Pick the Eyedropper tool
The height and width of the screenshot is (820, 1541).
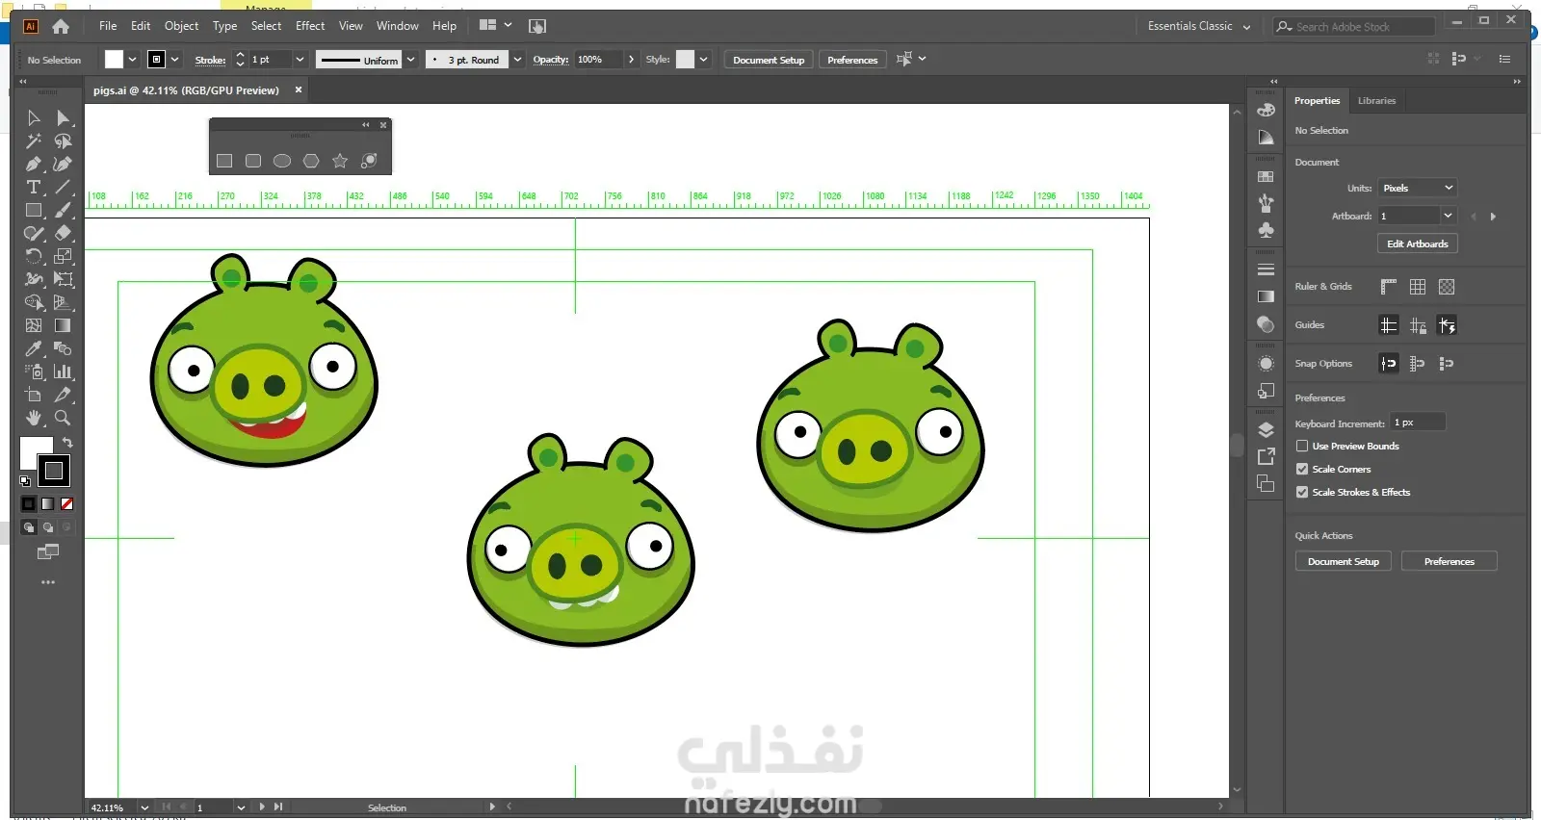pyautogui.click(x=34, y=348)
